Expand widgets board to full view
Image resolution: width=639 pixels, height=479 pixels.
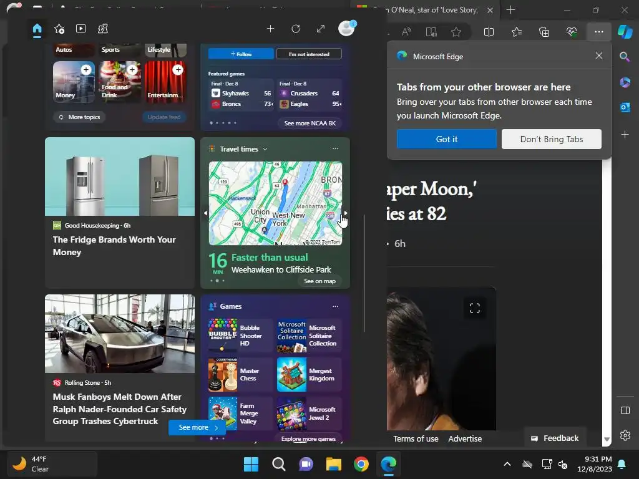pyautogui.click(x=321, y=29)
